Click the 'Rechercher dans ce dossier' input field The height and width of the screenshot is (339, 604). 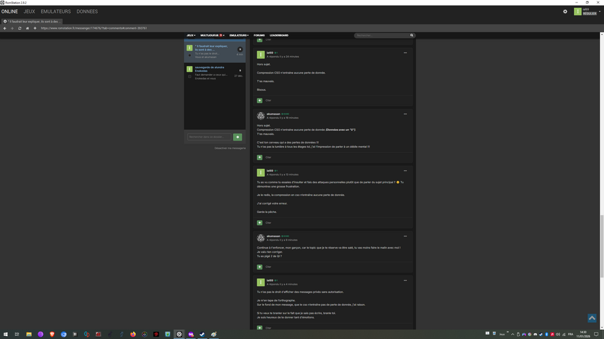tap(209, 137)
